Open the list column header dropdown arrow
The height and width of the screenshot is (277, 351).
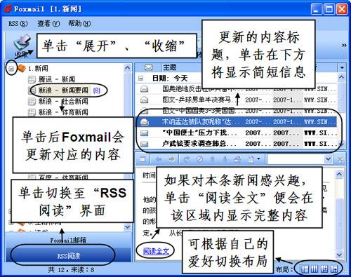pyautogui.click(x=342, y=68)
